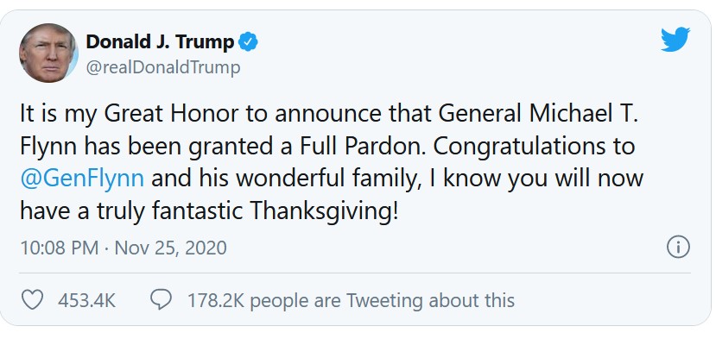
Task: Open '178.2K people are Tweeting about this'
Action: [x=351, y=301]
